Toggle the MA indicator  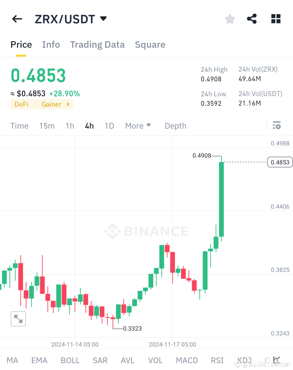click(12, 360)
